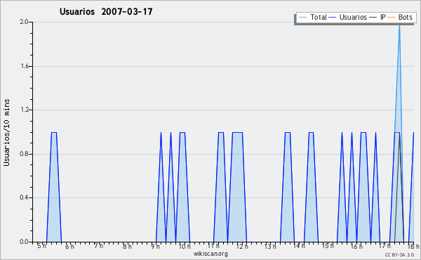The height and width of the screenshot is (260, 421).
Task: Click the Bots legend entry
Action: (400, 17)
